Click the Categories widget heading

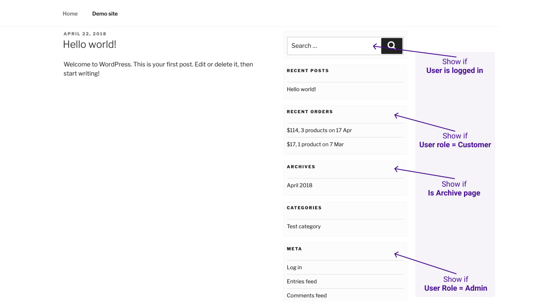(x=304, y=208)
